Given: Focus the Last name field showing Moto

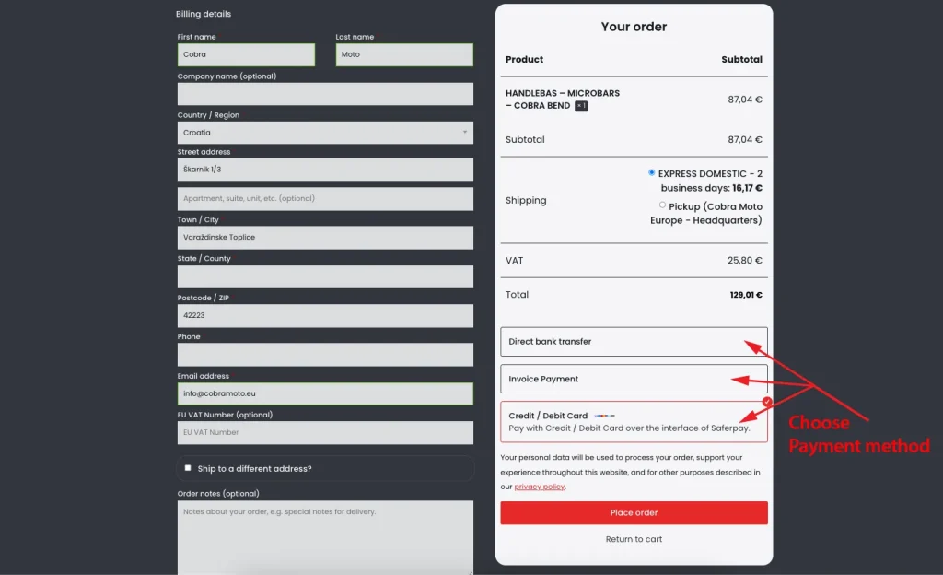Looking at the screenshot, I should tap(403, 54).
